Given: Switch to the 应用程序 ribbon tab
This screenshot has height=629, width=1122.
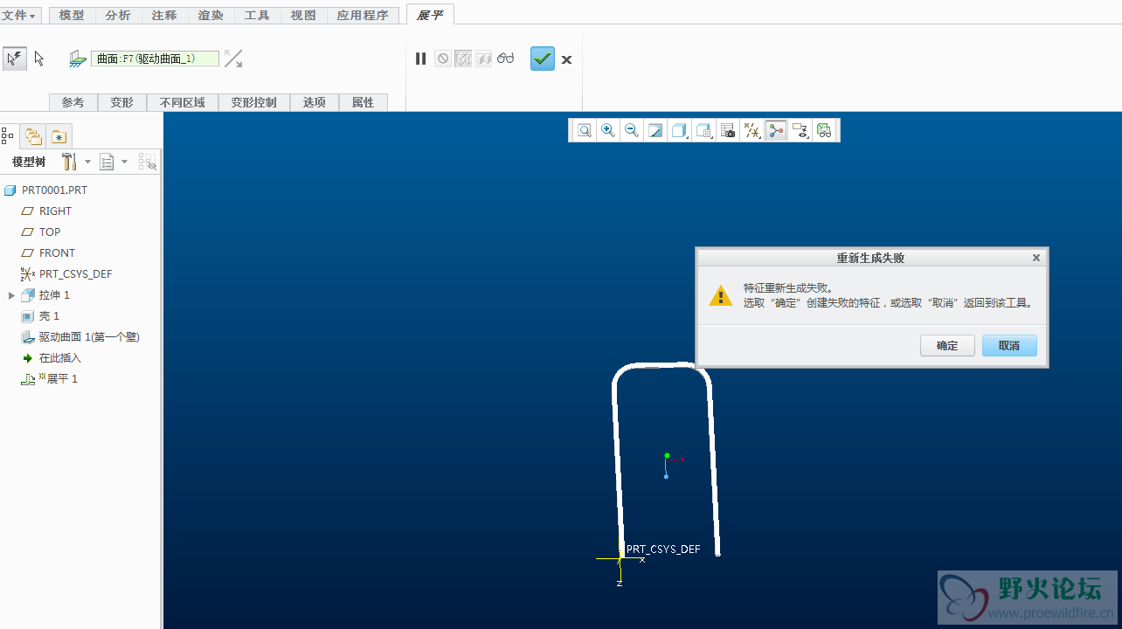Looking at the screenshot, I should point(363,16).
